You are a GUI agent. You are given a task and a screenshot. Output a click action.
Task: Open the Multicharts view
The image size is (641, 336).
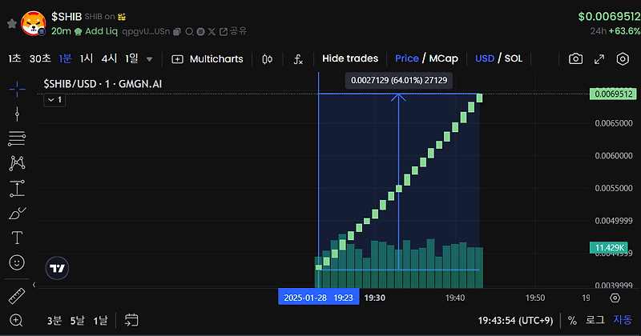click(x=208, y=59)
